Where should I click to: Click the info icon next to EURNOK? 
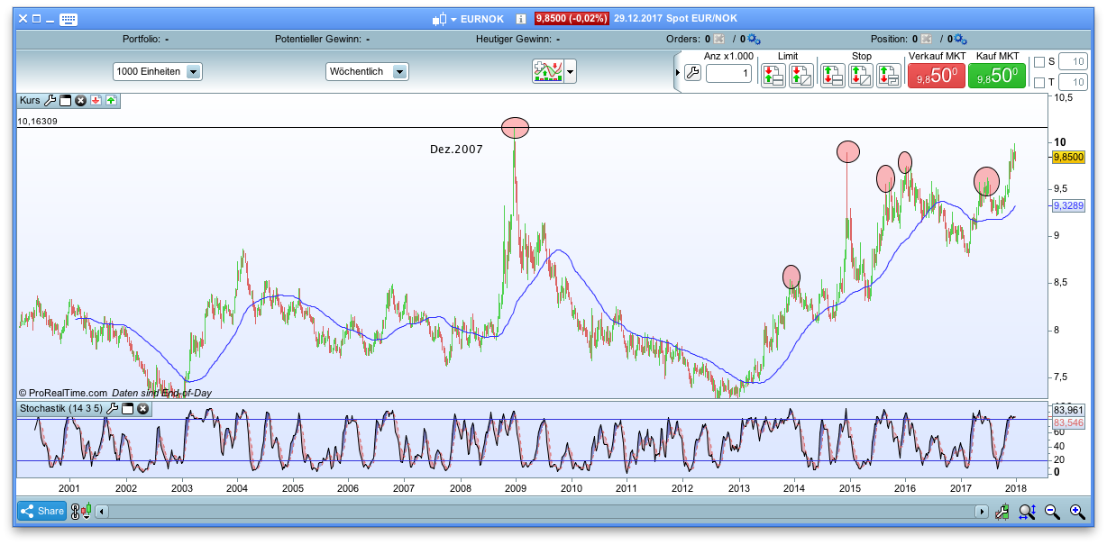[521, 18]
